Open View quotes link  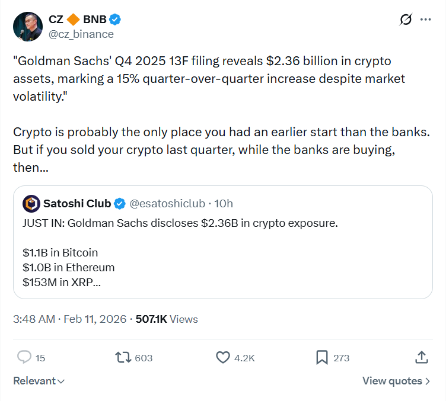click(x=396, y=381)
